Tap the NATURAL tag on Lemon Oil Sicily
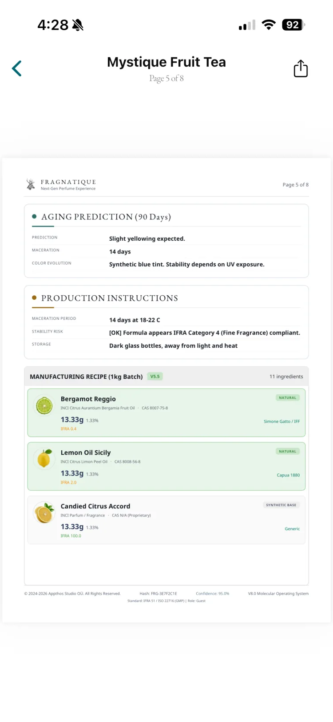Image resolution: width=333 pixels, height=722 pixels. [x=287, y=452]
